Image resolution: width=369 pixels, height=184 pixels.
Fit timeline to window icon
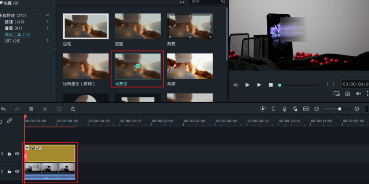tap(306, 109)
